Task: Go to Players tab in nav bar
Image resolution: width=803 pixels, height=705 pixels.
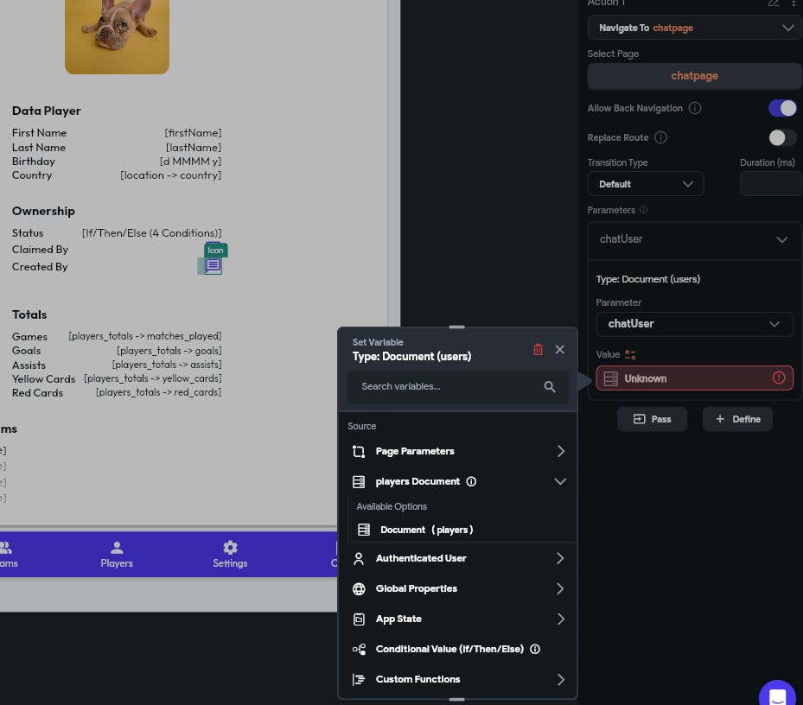Action: coord(117,555)
